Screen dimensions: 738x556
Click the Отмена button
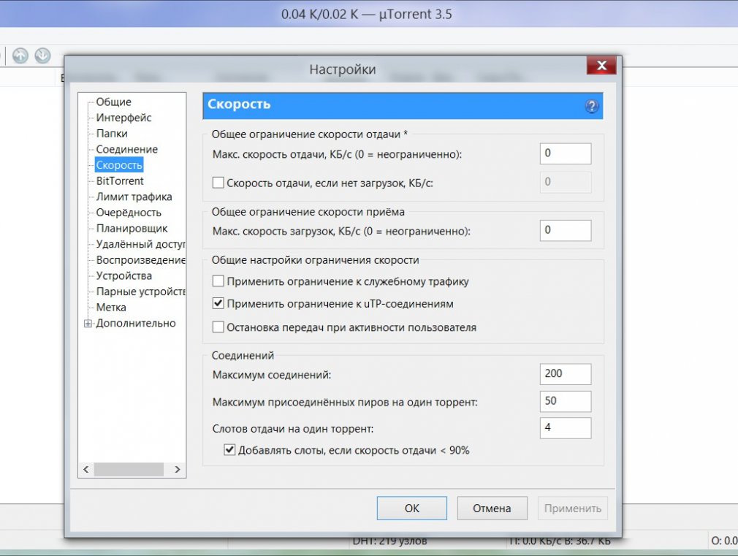(x=492, y=508)
